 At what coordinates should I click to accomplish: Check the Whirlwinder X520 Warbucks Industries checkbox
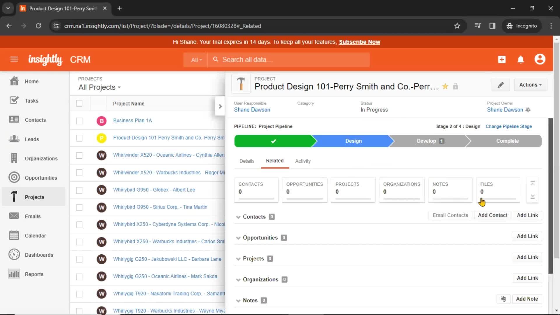coord(79,173)
